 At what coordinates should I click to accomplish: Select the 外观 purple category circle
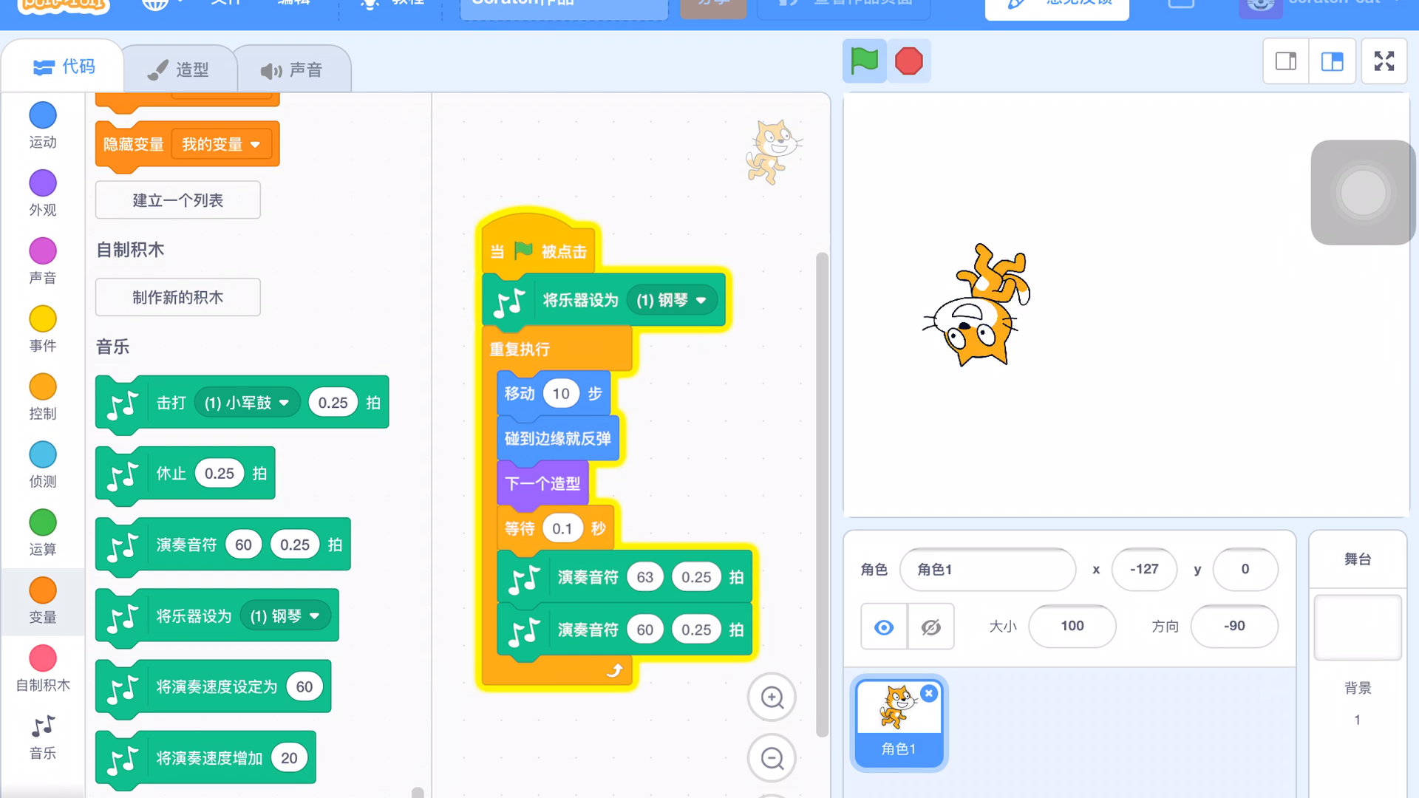click(x=43, y=183)
